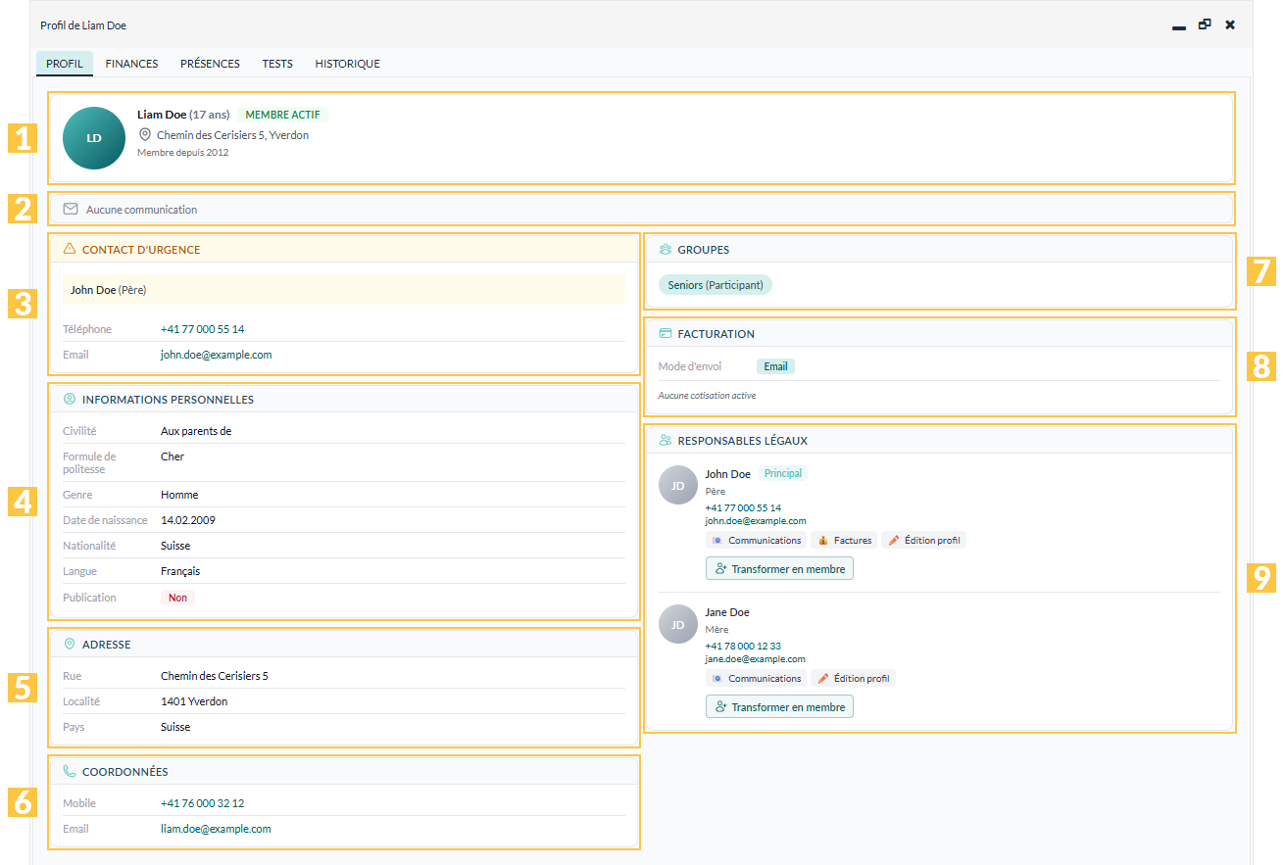Click the person icon of Informations personnelles

tap(70, 400)
